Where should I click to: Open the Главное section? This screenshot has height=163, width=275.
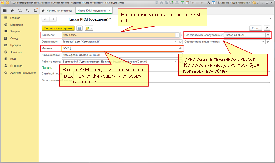[x=15, y=18]
